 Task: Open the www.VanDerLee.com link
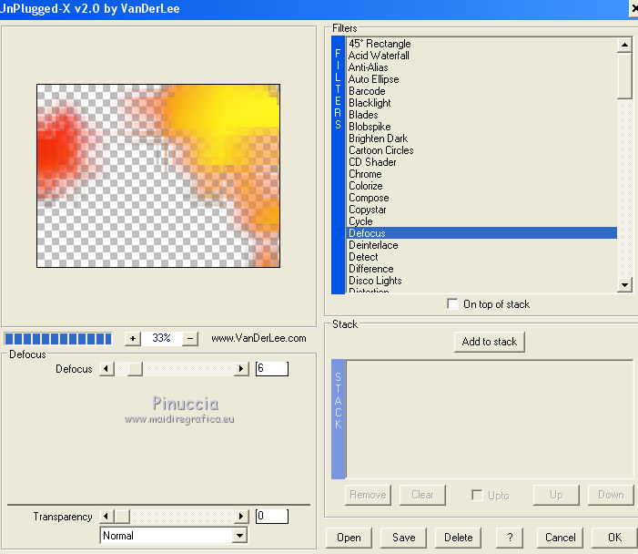(258, 338)
